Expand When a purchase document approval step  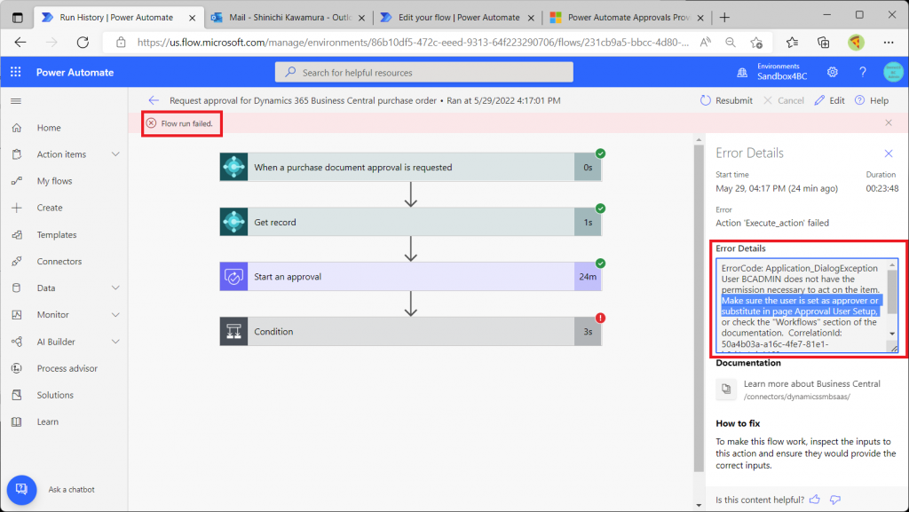pos(410,167)
